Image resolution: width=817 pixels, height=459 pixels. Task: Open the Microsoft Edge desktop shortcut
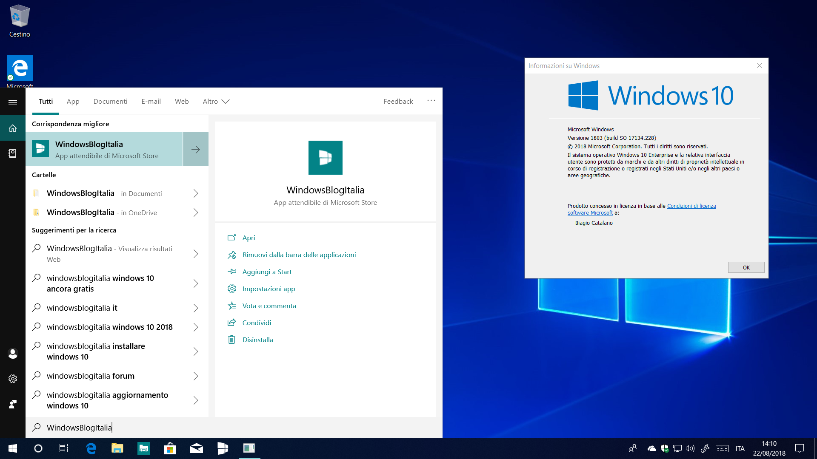click(x=20, y=71)
